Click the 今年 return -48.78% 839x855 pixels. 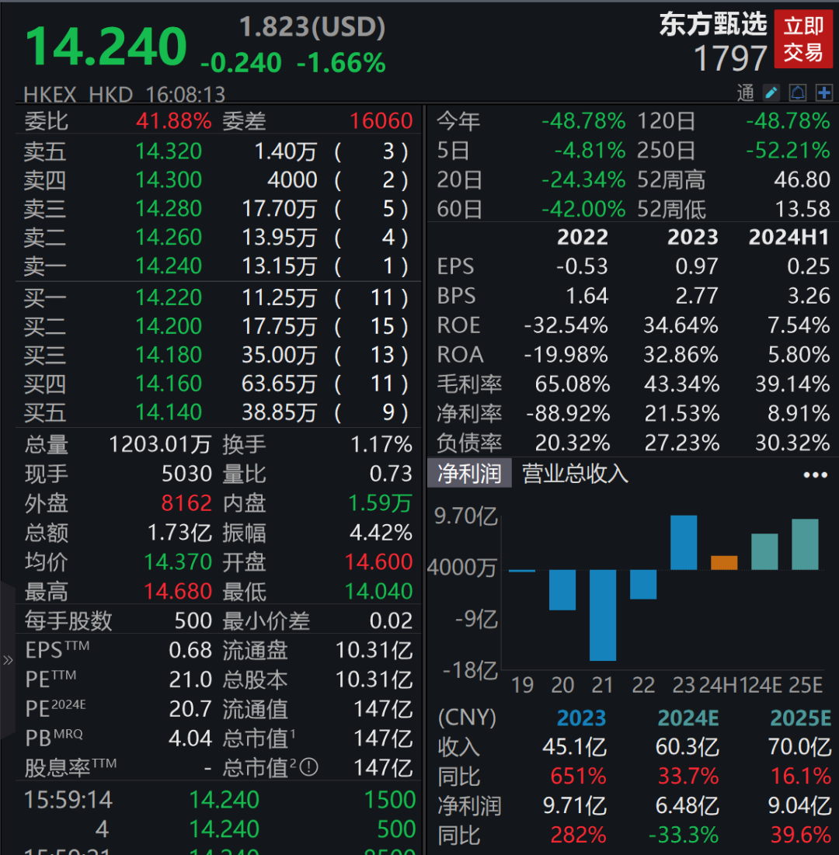[x=583, y=120]
